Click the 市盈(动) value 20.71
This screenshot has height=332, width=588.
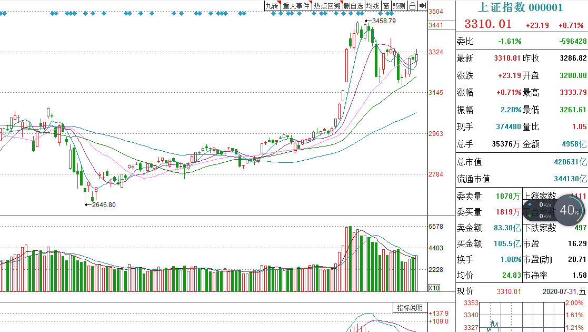point(577,259)
